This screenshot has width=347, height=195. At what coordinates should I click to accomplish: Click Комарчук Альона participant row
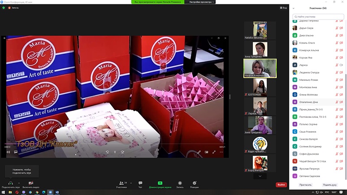click(x=318, y=50)
